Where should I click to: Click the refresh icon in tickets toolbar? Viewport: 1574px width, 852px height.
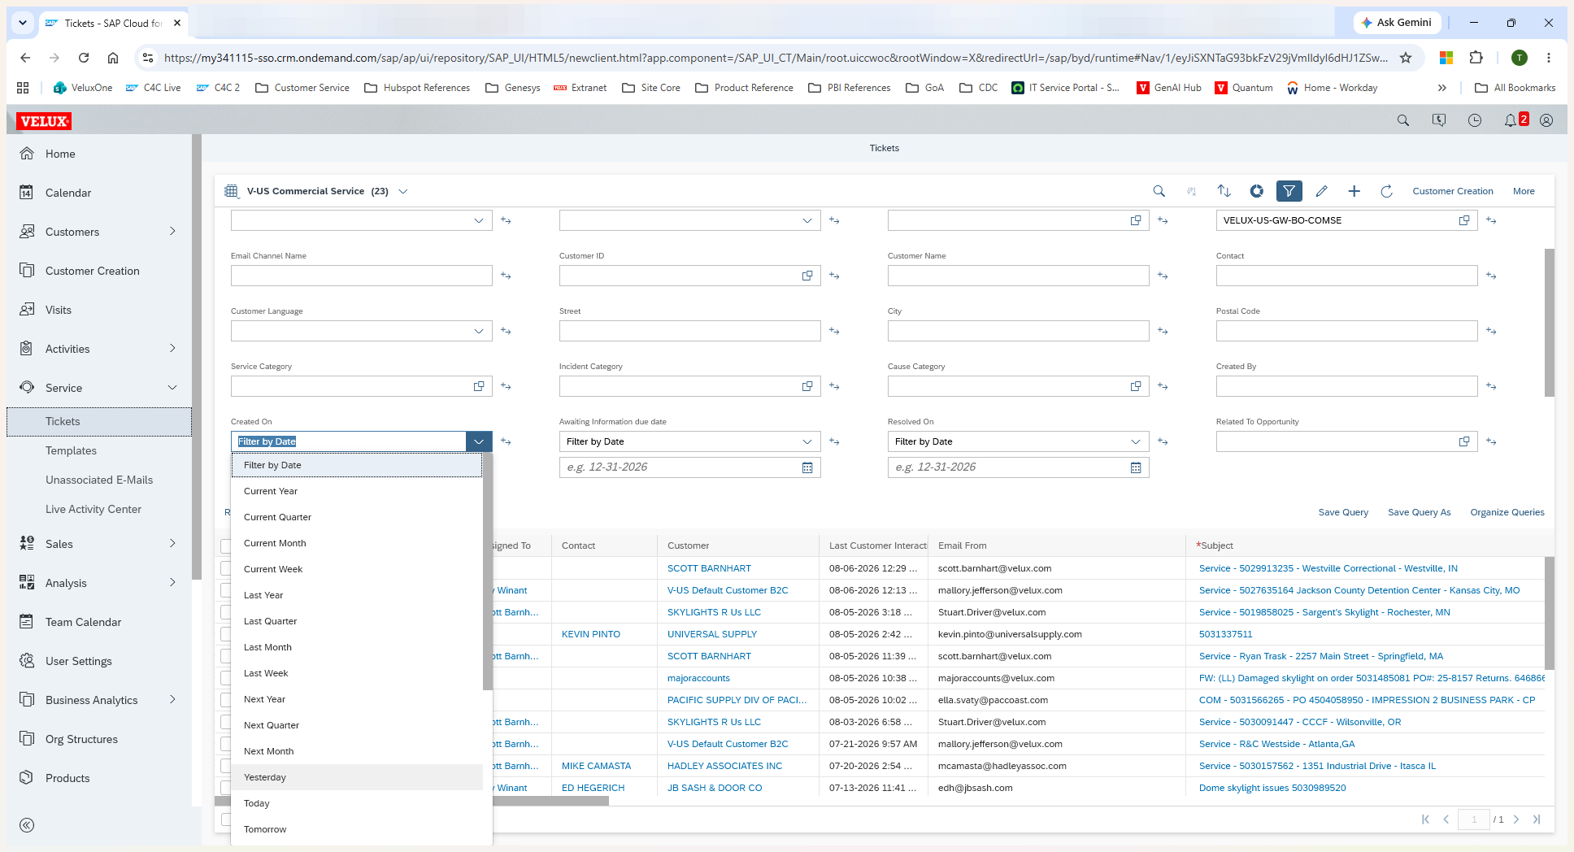[1386, 191]
